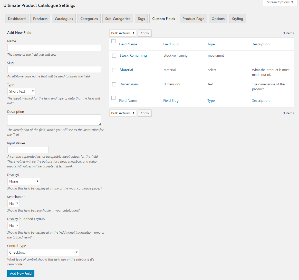
Task: Select the Stock Remaining row checkbox
Action: coord(114,56)
